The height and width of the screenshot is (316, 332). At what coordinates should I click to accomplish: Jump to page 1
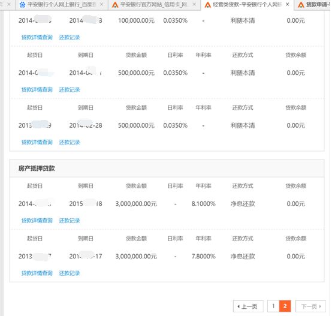point(273,306)
